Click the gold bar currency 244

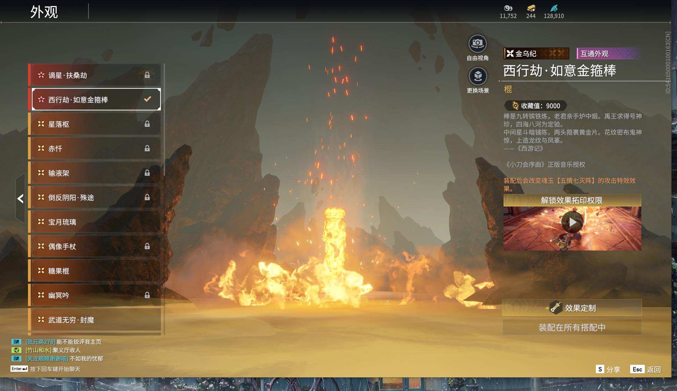pos(531,12)
